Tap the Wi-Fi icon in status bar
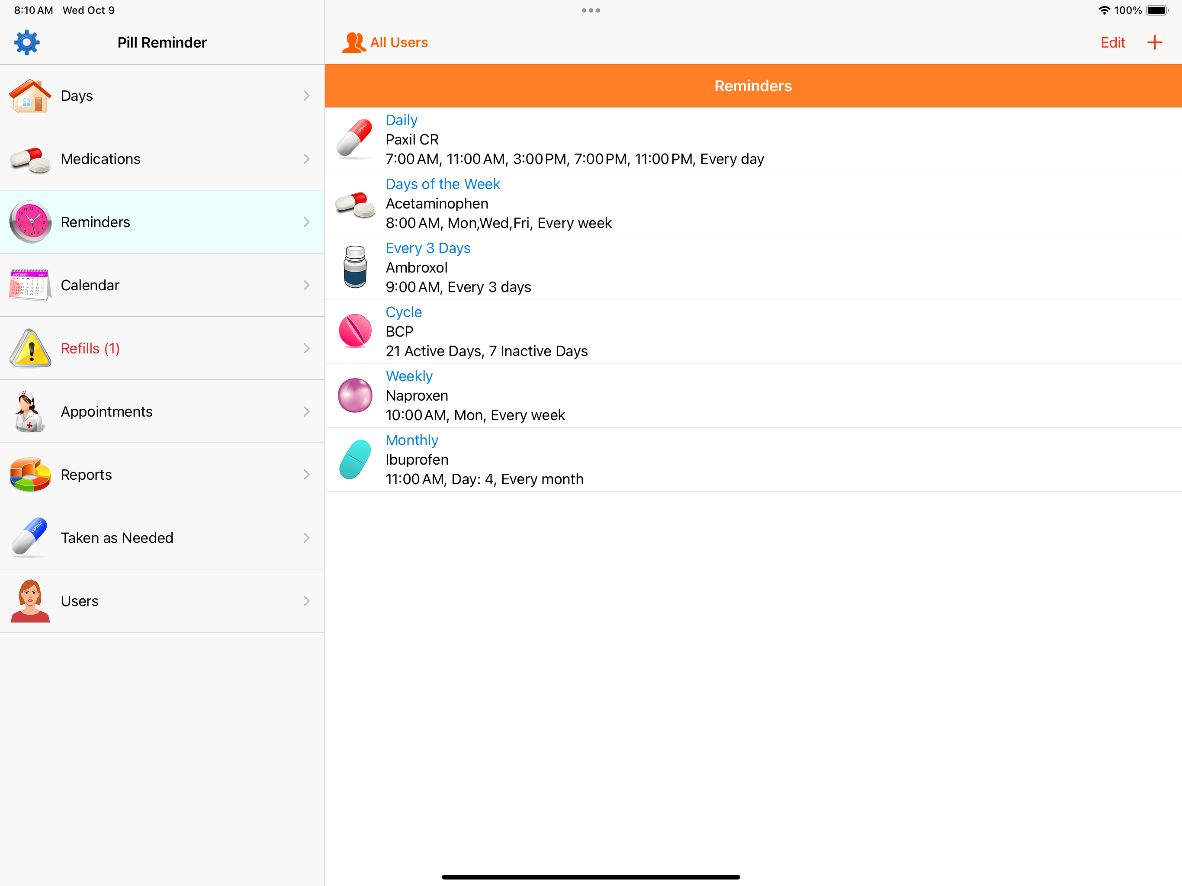The image size is (1182, 886). coord(1104,10)
